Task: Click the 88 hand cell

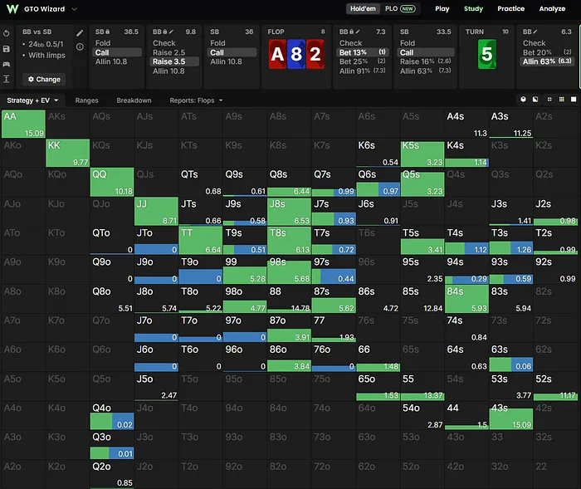Action: [289, 299]
